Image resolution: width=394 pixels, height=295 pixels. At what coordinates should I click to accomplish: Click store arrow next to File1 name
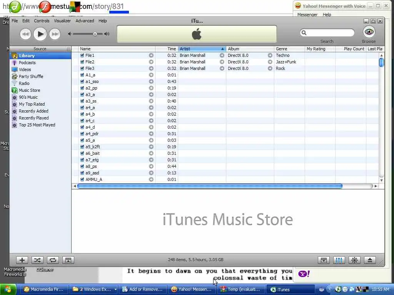click(x=151, y=55)
